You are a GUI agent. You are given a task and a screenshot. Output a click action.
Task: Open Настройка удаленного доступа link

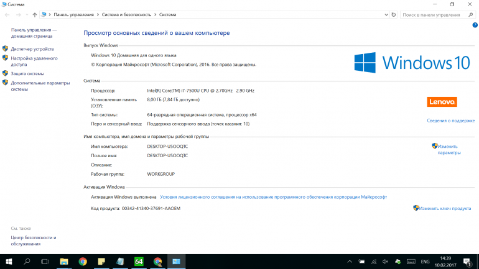click(34, 62)
